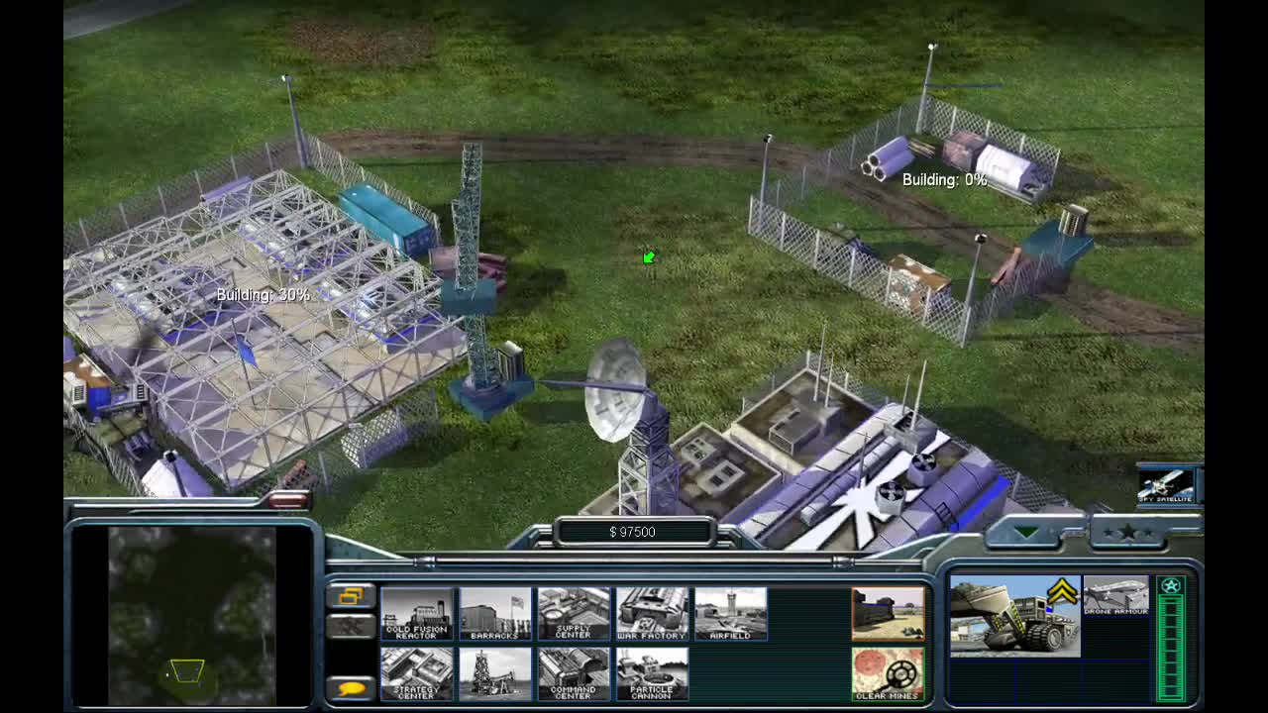This screenshot has width=1268, height=713.
Task: Open the Generals powers star button
Action: tap(1128, 533)
